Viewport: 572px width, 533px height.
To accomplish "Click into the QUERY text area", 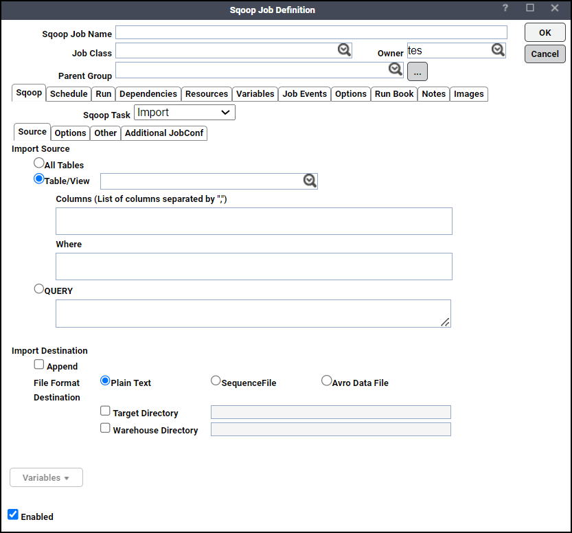I will pos(253,313).
